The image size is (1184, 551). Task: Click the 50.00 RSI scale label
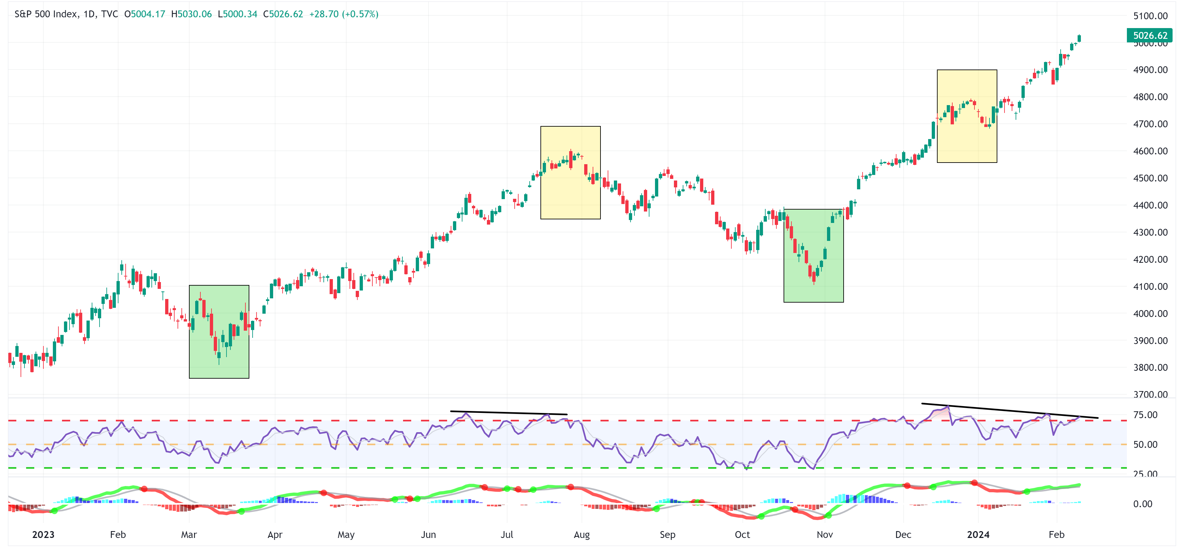click(x=1145, y=444)
